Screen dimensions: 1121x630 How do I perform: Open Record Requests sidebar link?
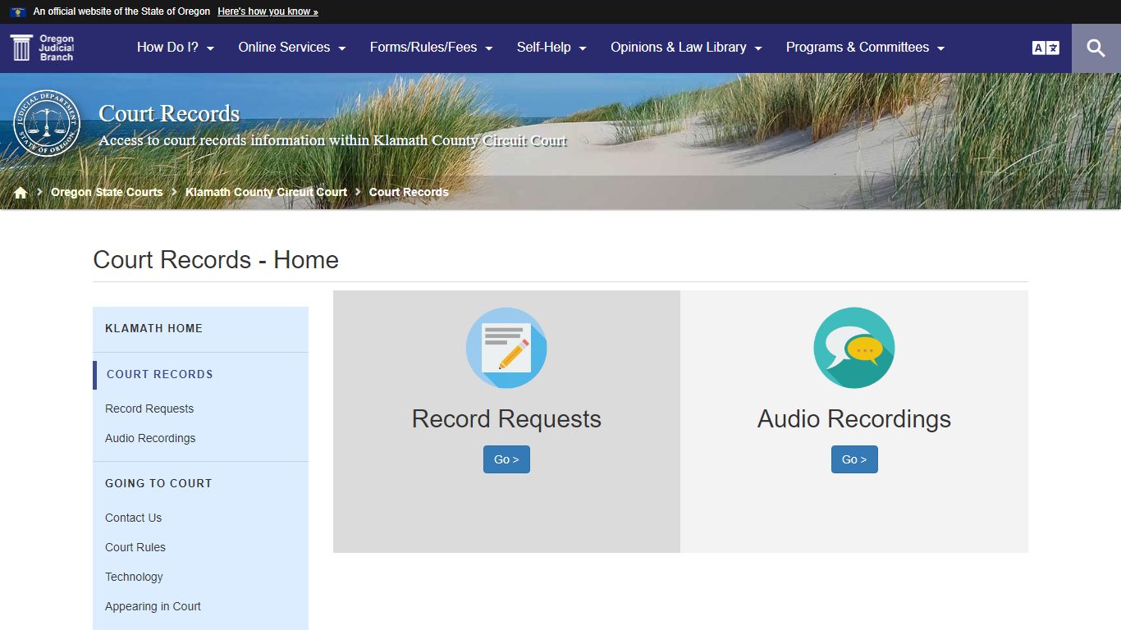[149, 409]
